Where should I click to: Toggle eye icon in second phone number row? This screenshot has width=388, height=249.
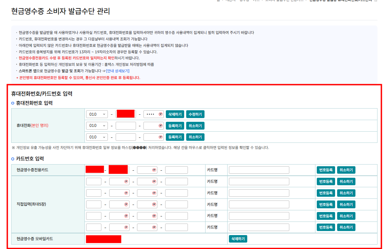161,126
